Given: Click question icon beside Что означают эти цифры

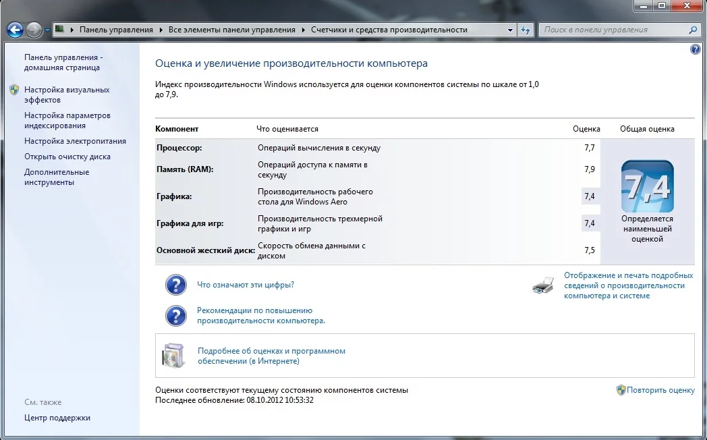Looking at the screenshot, I should click(x=176, y=285).
